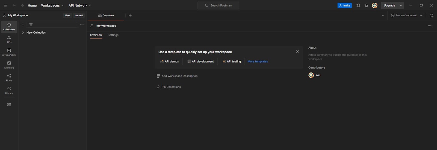This screenshot has height=150, width=437.
Task: Switch to the Settings sub-tab
Action: coord(113,35)
